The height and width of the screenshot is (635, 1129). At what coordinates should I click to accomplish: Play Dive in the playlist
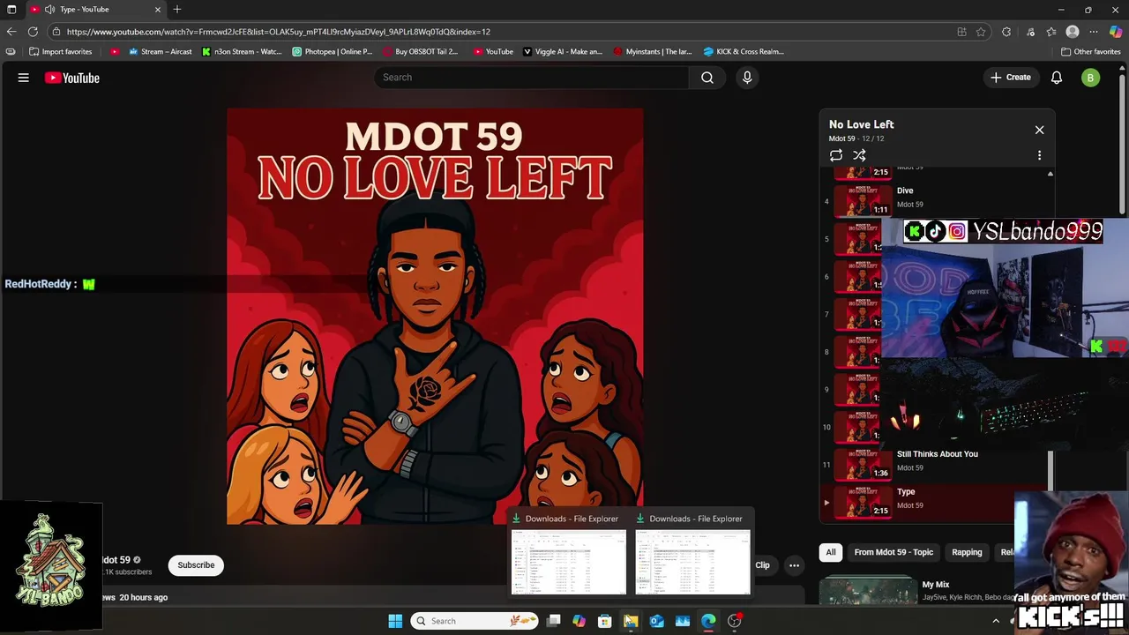coord(935,201)
